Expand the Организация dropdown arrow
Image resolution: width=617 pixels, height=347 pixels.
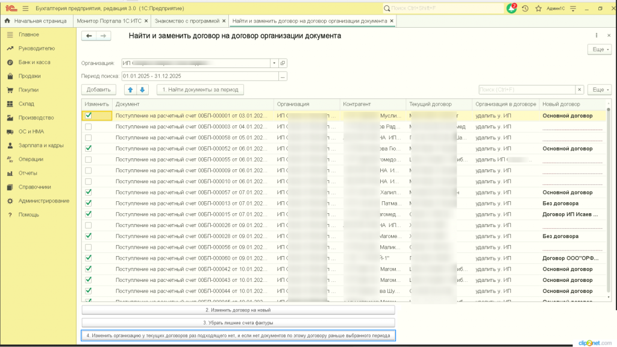point(274,63)
